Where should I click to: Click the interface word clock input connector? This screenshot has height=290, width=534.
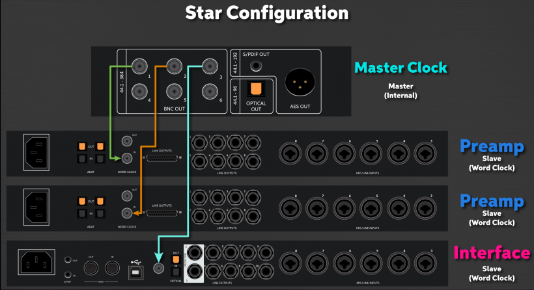coord(158,269)
